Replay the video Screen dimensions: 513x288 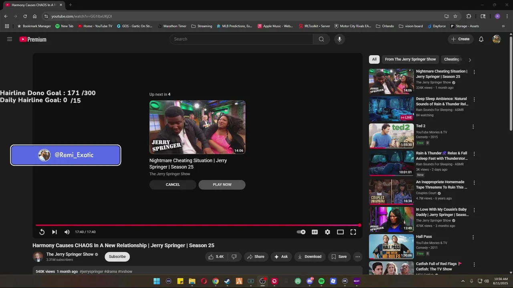tap(42, 232)
